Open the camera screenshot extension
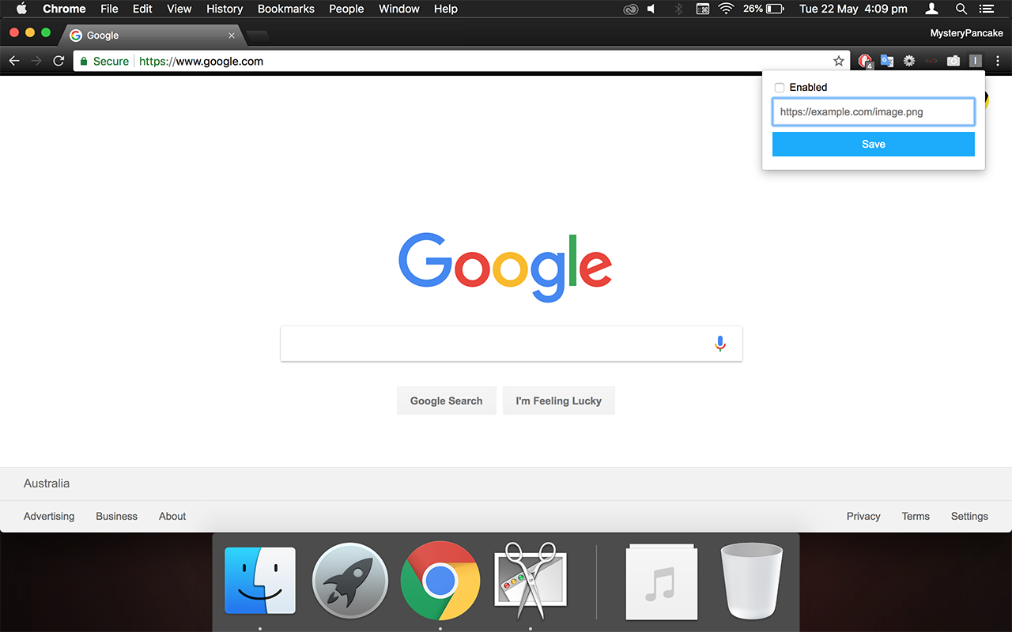Image resolution: width=1012 pixels, height=632 pixels. coord(953,61)
